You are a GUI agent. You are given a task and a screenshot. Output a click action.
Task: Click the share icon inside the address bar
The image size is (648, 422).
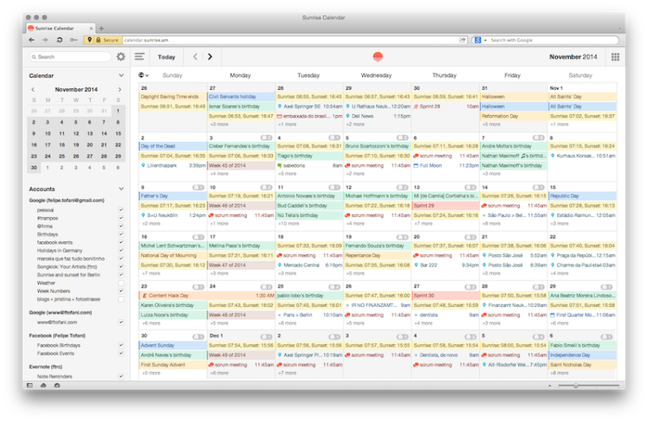(x=462, y=40)
